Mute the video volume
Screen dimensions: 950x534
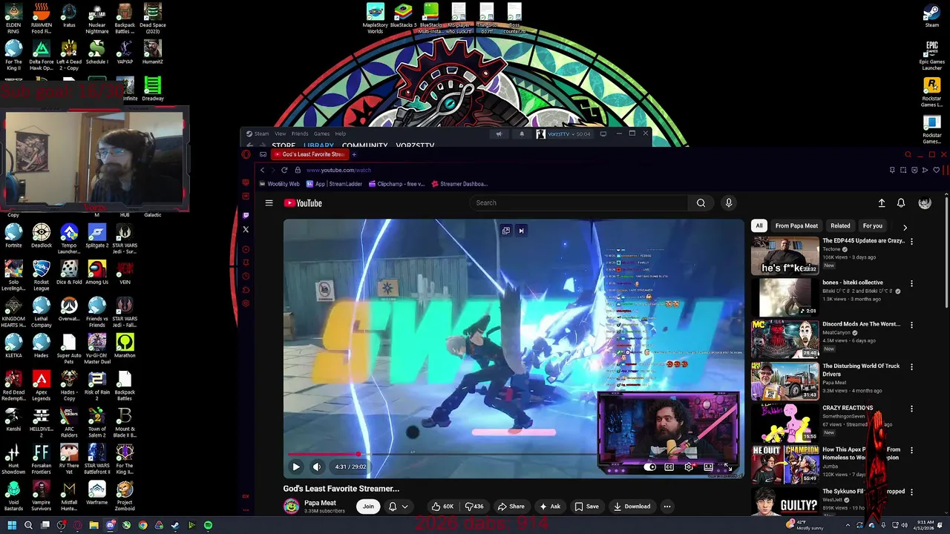point(317,467)
